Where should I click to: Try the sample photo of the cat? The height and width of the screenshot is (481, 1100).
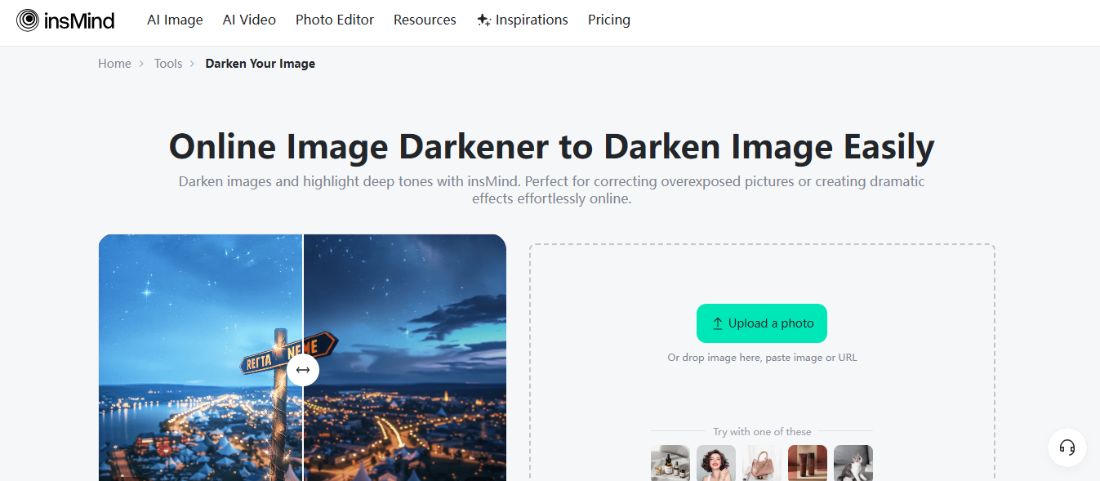pos(853,463)
